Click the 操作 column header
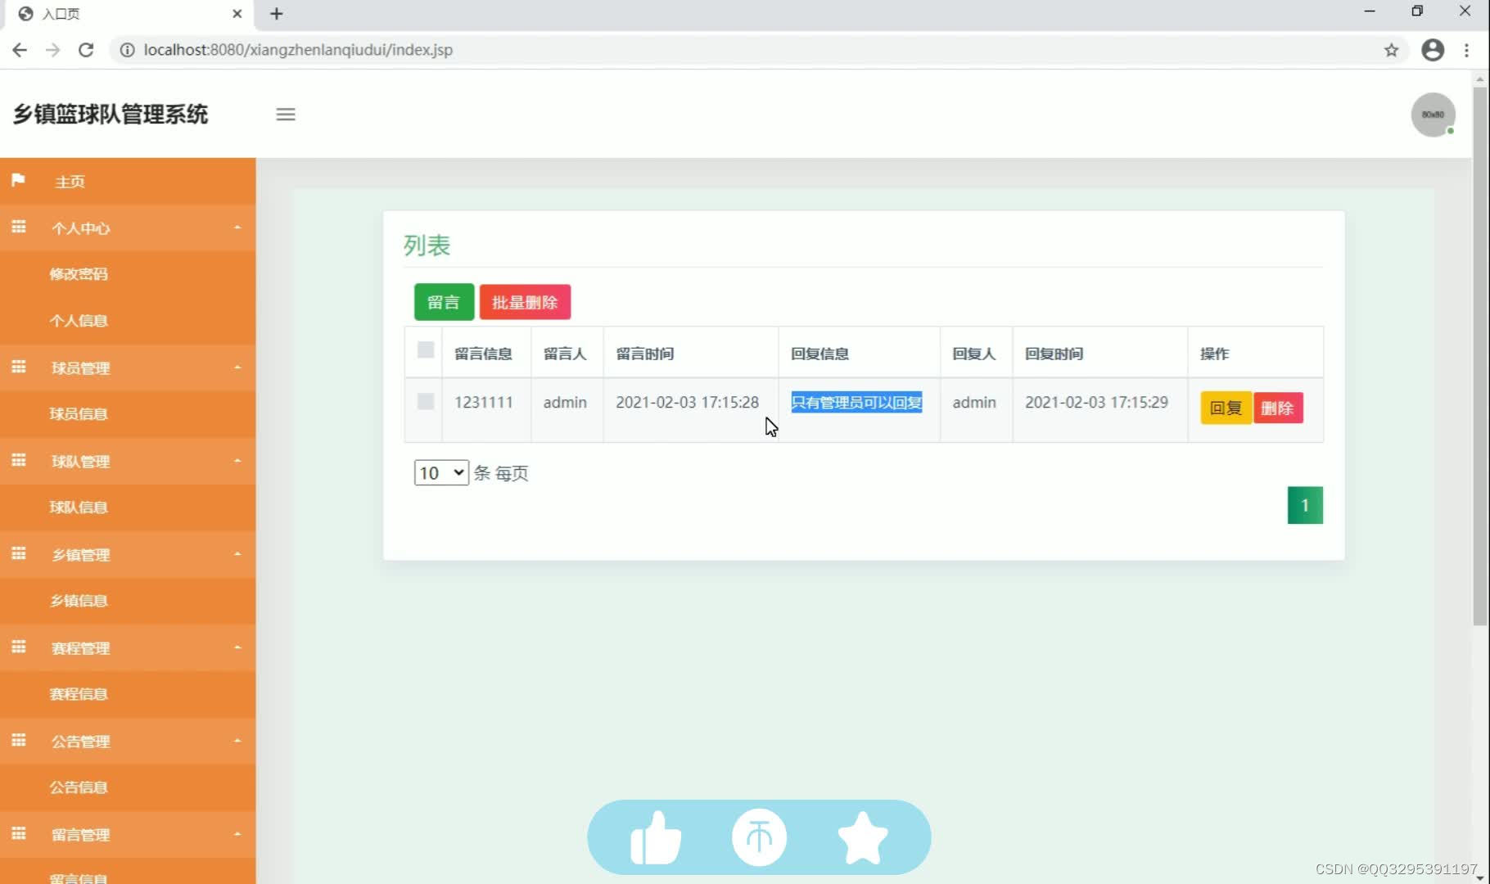 point(1215,354)
